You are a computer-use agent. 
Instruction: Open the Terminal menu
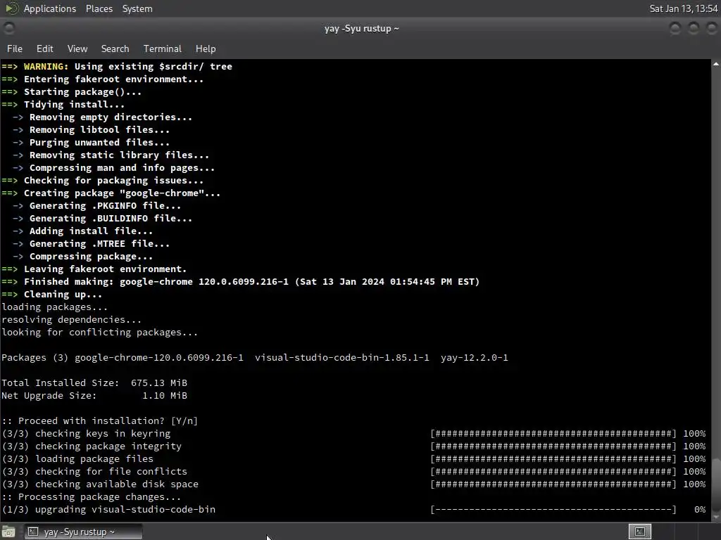pyautogui.click(x=163, y=49)
